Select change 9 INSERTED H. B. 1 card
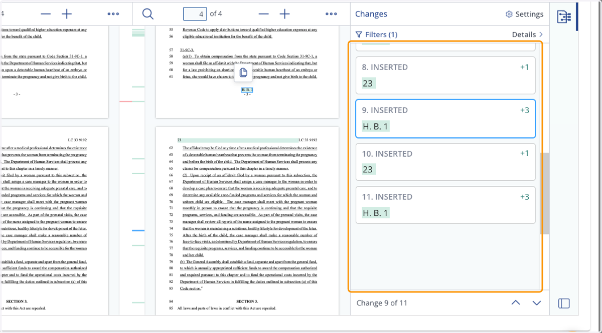 (445, 119)
